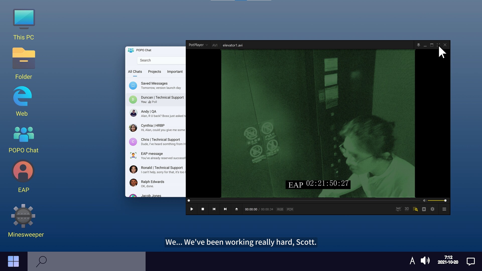
Task: Toggle 3D video mode
Action: coord(407,209)
